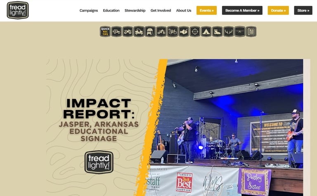Select the hiking boot icon
The image size is (317, 196).
point(218,31)
